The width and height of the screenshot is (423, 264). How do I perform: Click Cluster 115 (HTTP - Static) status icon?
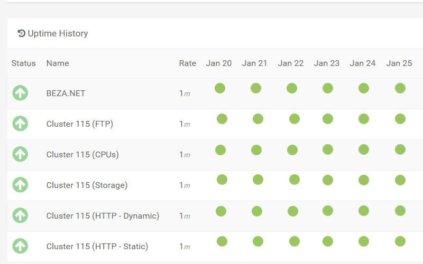point(20,246)
